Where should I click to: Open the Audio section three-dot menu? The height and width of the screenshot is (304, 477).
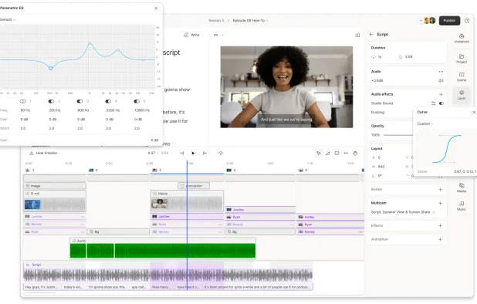[x=441, y=72]
